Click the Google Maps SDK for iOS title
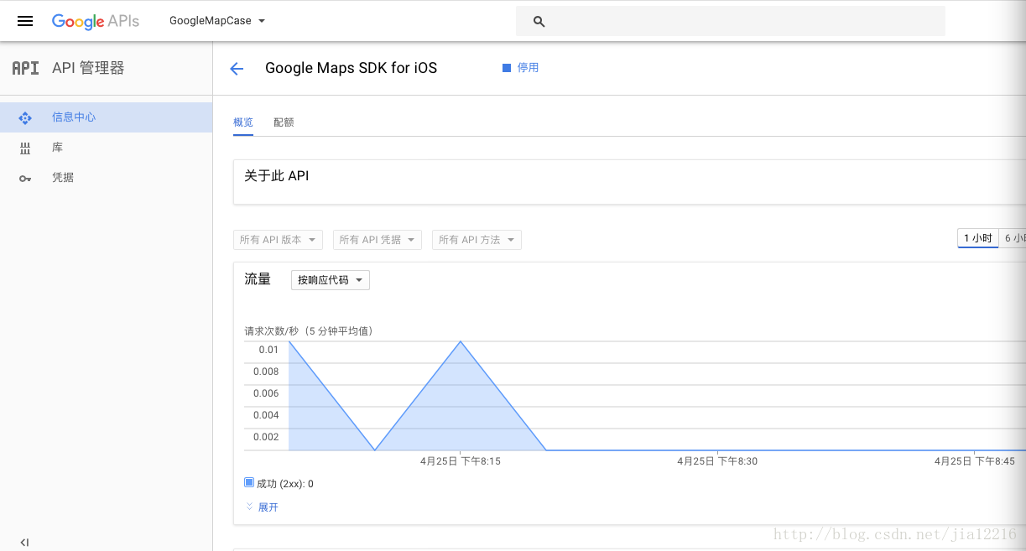Image resolution: width=1026 pixels, height=551 pixels. tap(351, 68)
